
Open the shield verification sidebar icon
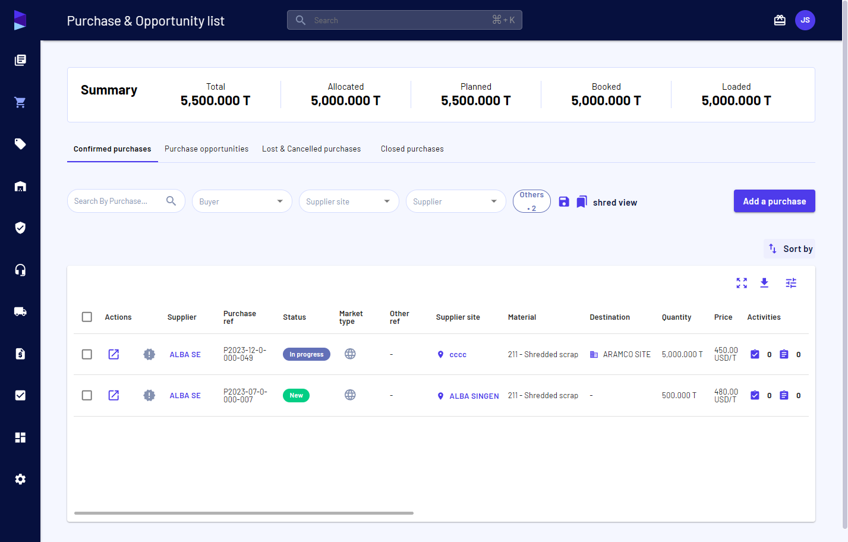pos(20,228)
